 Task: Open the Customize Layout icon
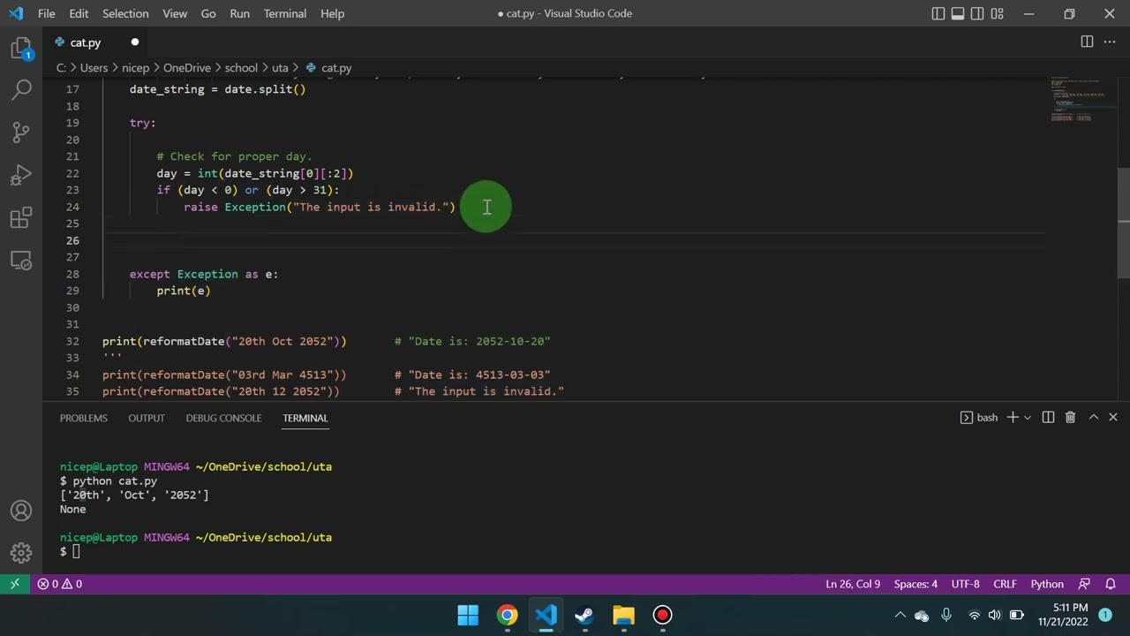coord(997,13)
